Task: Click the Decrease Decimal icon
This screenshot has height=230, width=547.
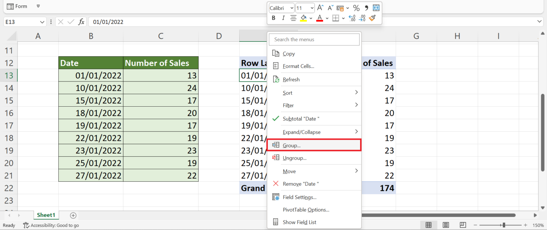Action: (x=362, y=17)
